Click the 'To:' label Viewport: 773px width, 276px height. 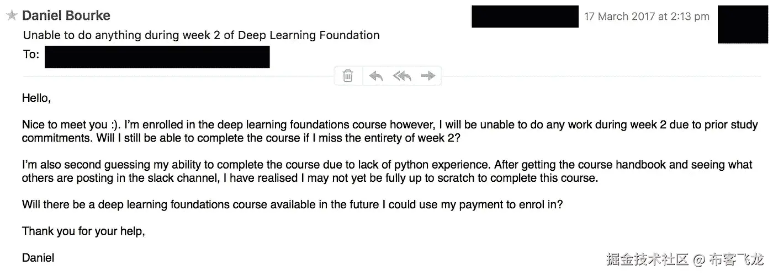(x=31, y=55)
